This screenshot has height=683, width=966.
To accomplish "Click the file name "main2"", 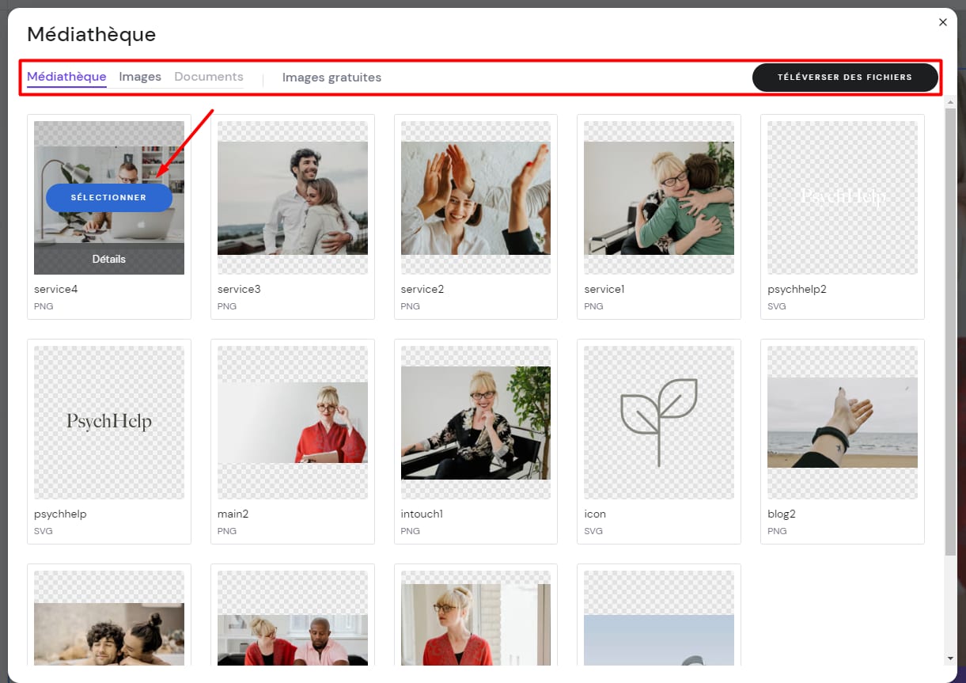I will [233, 514].
